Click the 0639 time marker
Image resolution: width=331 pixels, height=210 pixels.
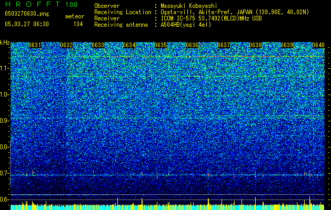(x=287, y=45)
